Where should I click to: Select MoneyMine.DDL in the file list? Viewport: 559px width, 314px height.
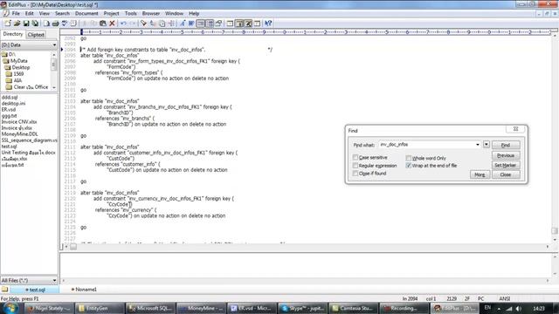click(19, 133)
